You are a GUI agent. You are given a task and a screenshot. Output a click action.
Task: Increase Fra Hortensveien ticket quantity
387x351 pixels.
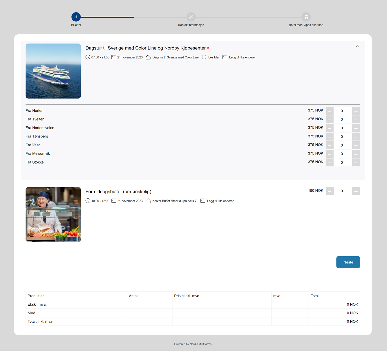pyautogui.click(x=356, y=128)
